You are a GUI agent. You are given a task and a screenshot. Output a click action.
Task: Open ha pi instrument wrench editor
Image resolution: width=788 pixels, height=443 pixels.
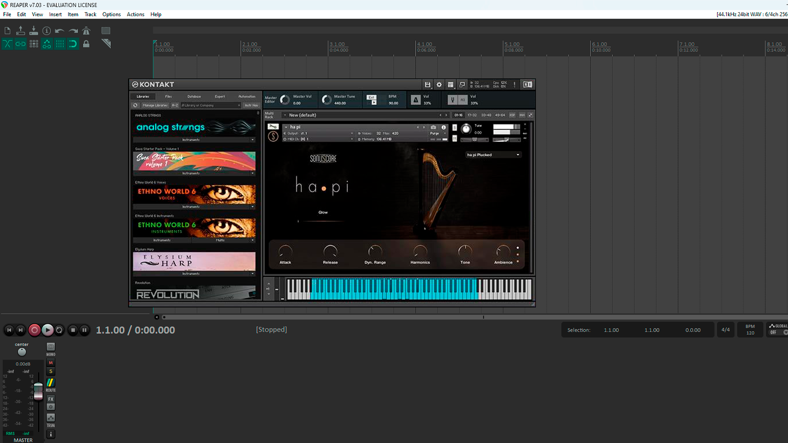(273, 127)
